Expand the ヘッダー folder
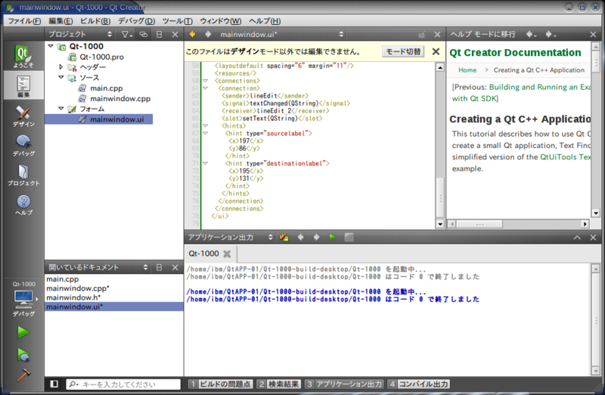The width and height of the screenshot is (605, 395). pyautogui.click(x=61, y=66)
